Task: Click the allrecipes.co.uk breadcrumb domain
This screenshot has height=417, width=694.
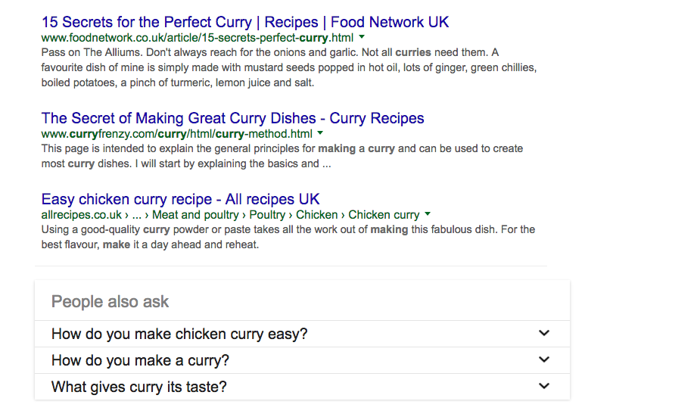Action: point(82,215)
